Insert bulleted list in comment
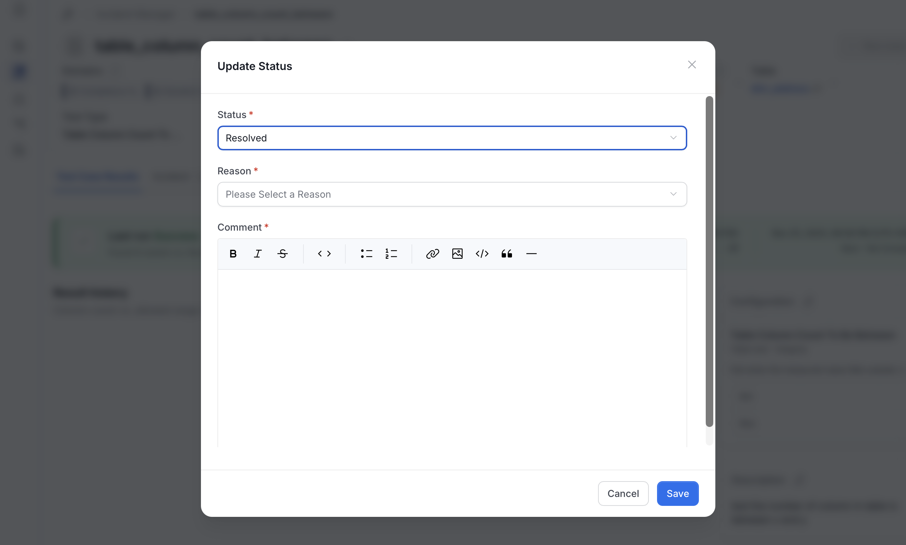 (366, 254)
